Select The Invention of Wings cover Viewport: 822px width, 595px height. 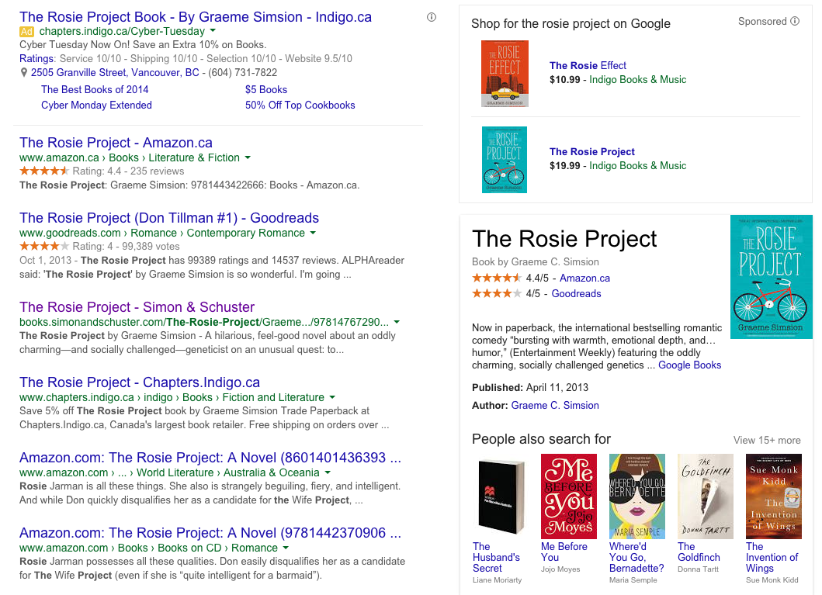[x=772, y=496]
